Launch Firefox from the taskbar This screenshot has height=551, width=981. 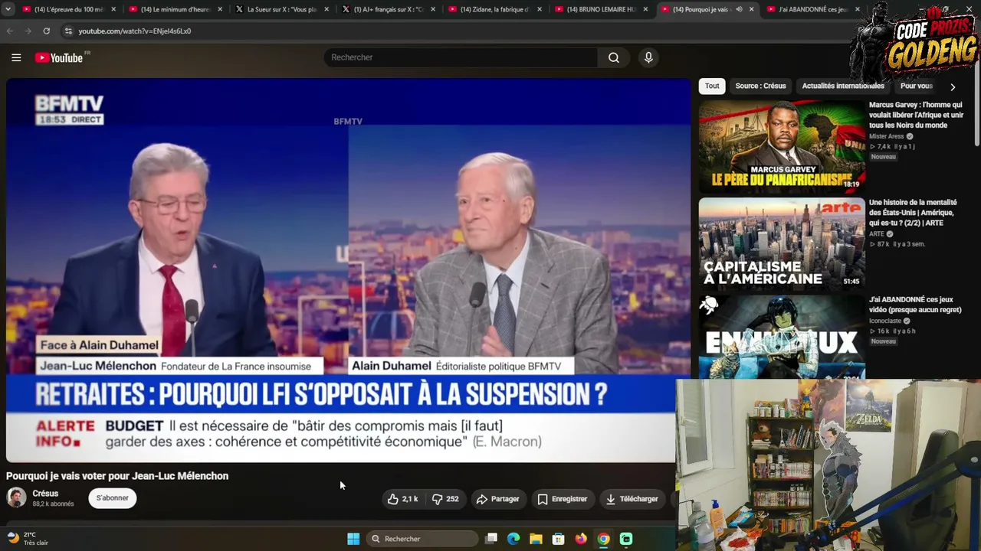click(581, 539)
